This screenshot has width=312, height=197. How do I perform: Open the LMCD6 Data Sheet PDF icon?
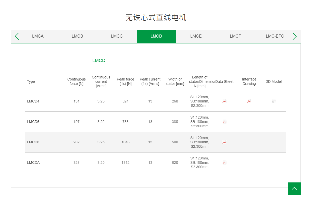tap(224, 122)
